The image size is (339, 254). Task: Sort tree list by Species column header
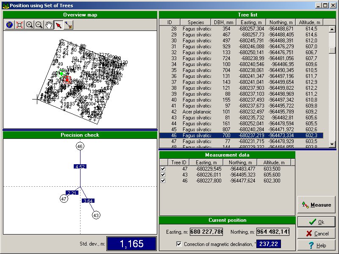(195, 22)
